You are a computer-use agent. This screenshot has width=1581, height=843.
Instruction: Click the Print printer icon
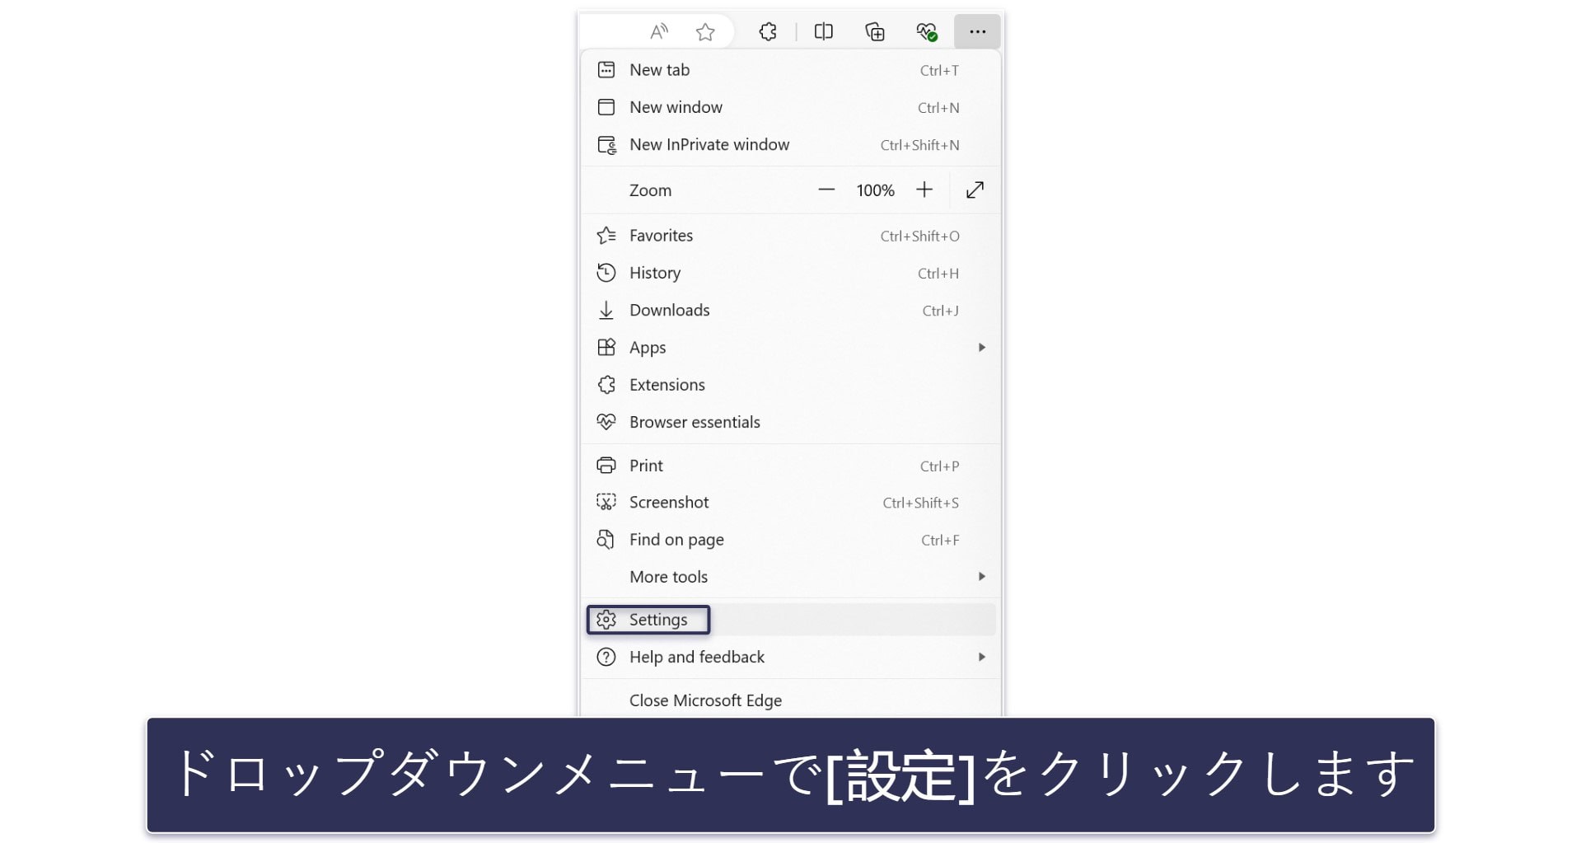click(606, 466)
